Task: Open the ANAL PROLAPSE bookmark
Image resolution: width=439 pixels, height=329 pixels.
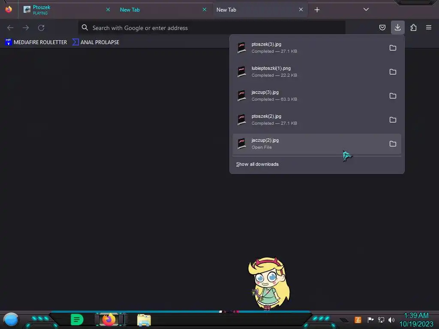Action: 96,42
